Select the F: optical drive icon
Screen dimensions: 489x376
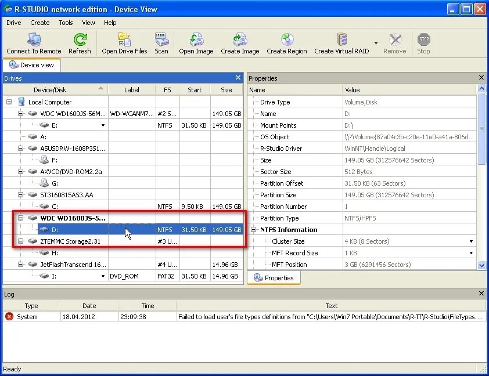44,160
